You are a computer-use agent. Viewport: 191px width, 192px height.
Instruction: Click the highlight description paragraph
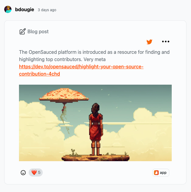(94, 56)
